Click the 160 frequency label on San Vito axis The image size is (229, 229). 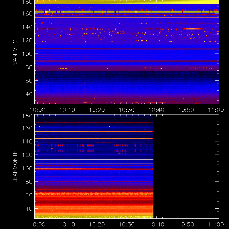coord(27,13)
